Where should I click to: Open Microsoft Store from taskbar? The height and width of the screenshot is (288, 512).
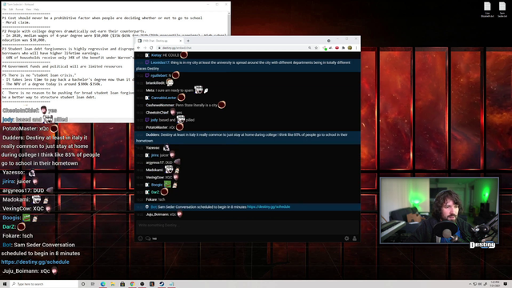tap(122, 284)
